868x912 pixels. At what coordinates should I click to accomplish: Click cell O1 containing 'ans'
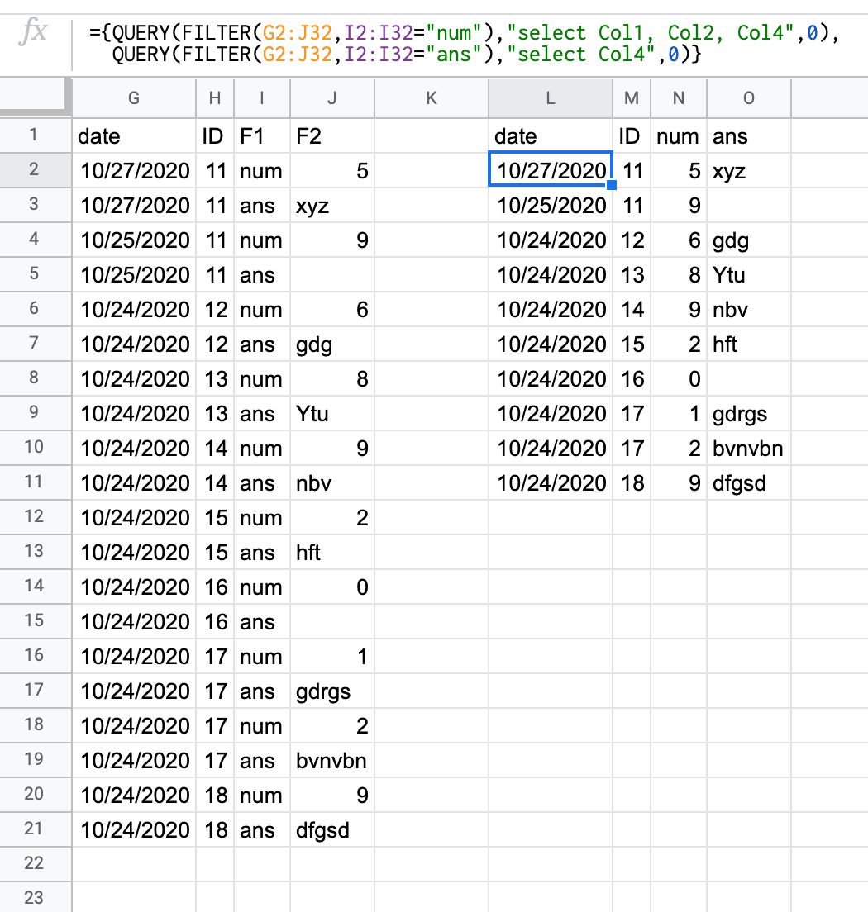tap(749, 135)
